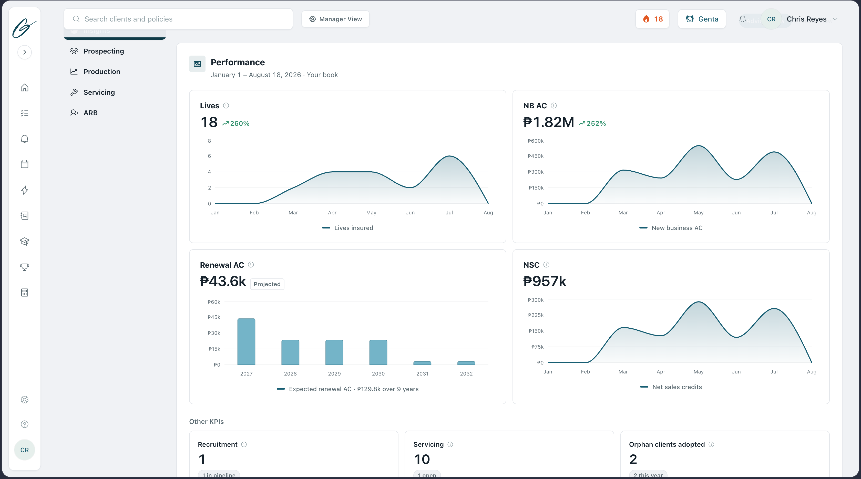This screenshot has width=861, height=479.
Task: Open the graduation cap training icon
Action: pyautogui.click(x=24, y=241)
